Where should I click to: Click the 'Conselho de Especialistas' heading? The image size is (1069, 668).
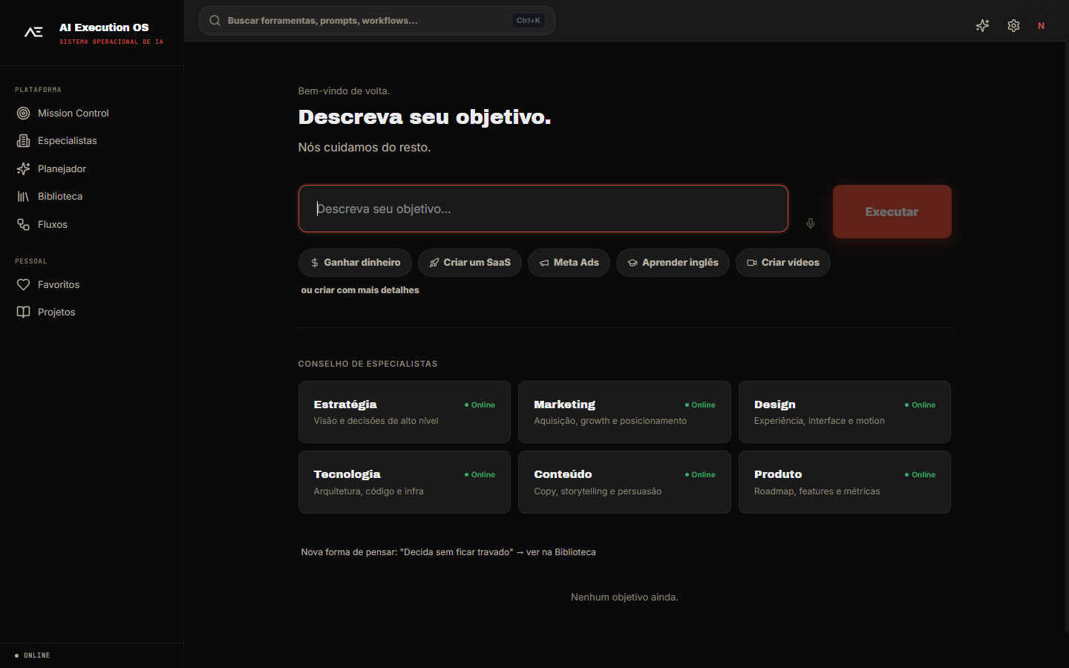point(367,364)
